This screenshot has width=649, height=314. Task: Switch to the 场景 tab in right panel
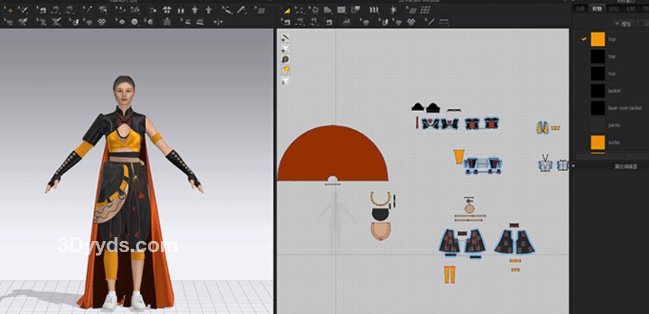click(x=580, y=9)
